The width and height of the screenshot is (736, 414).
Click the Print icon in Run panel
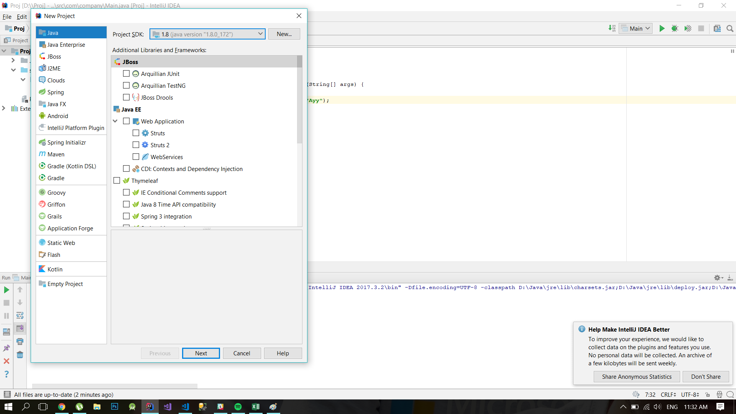tap(20, 342)
